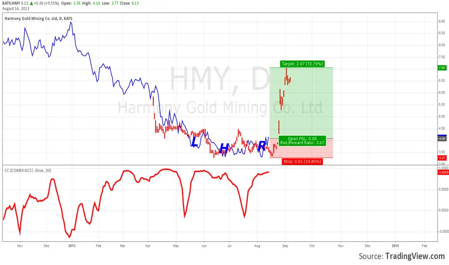This screenshot has height=265, width=449.
Task: Select the Harmony Gold Mining Co. Ltd, D, BATS legend
Action: click(39, 19)
